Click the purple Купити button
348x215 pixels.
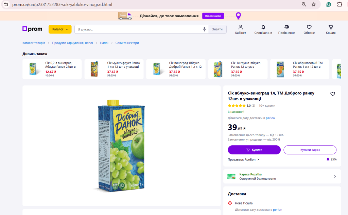pyautogui.click(x=254, y=150)
